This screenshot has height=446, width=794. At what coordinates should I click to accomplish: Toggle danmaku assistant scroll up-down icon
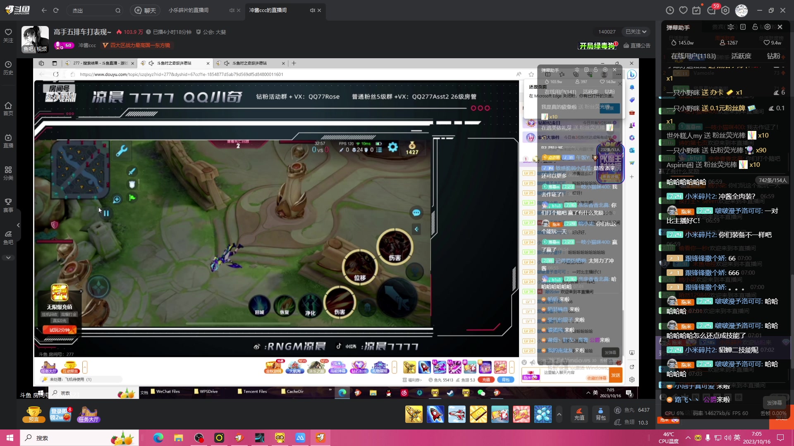point(730,27)
